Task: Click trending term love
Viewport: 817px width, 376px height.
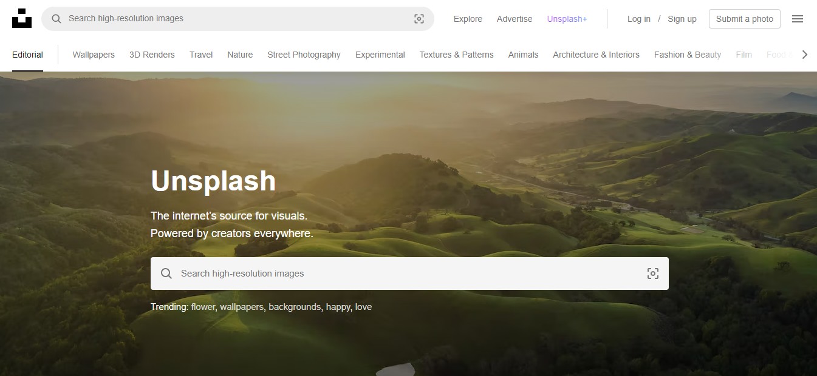Action: click(x=363, y=307)
